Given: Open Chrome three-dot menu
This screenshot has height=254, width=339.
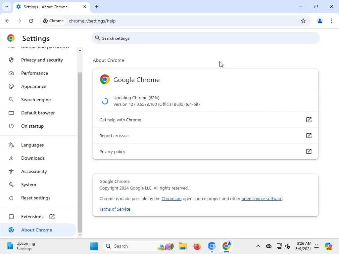Looking at the screenshot, I should click(x=331, y=21).
